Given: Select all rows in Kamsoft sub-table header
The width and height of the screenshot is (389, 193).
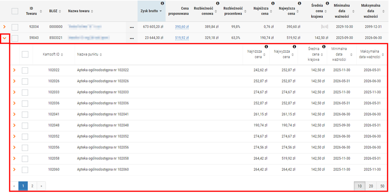Looking at the screenshot, I should point(25,54).
